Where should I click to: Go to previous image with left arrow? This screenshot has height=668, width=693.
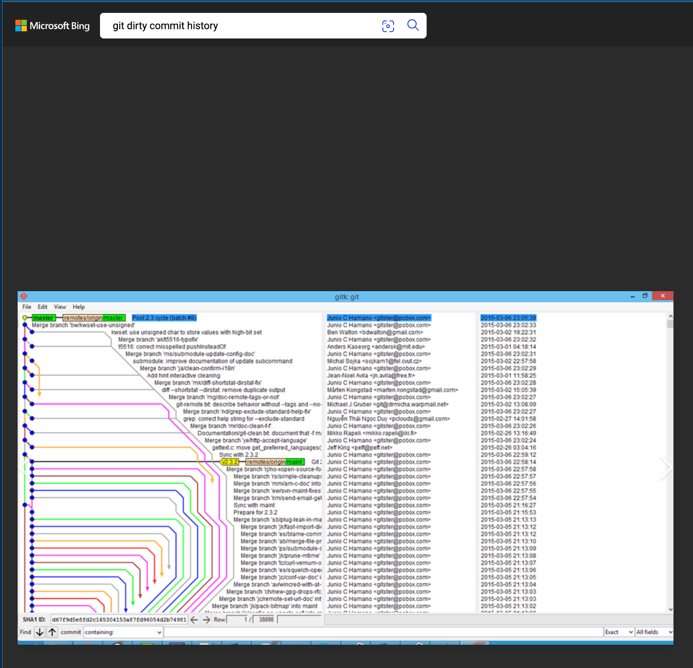click(24, 467)
